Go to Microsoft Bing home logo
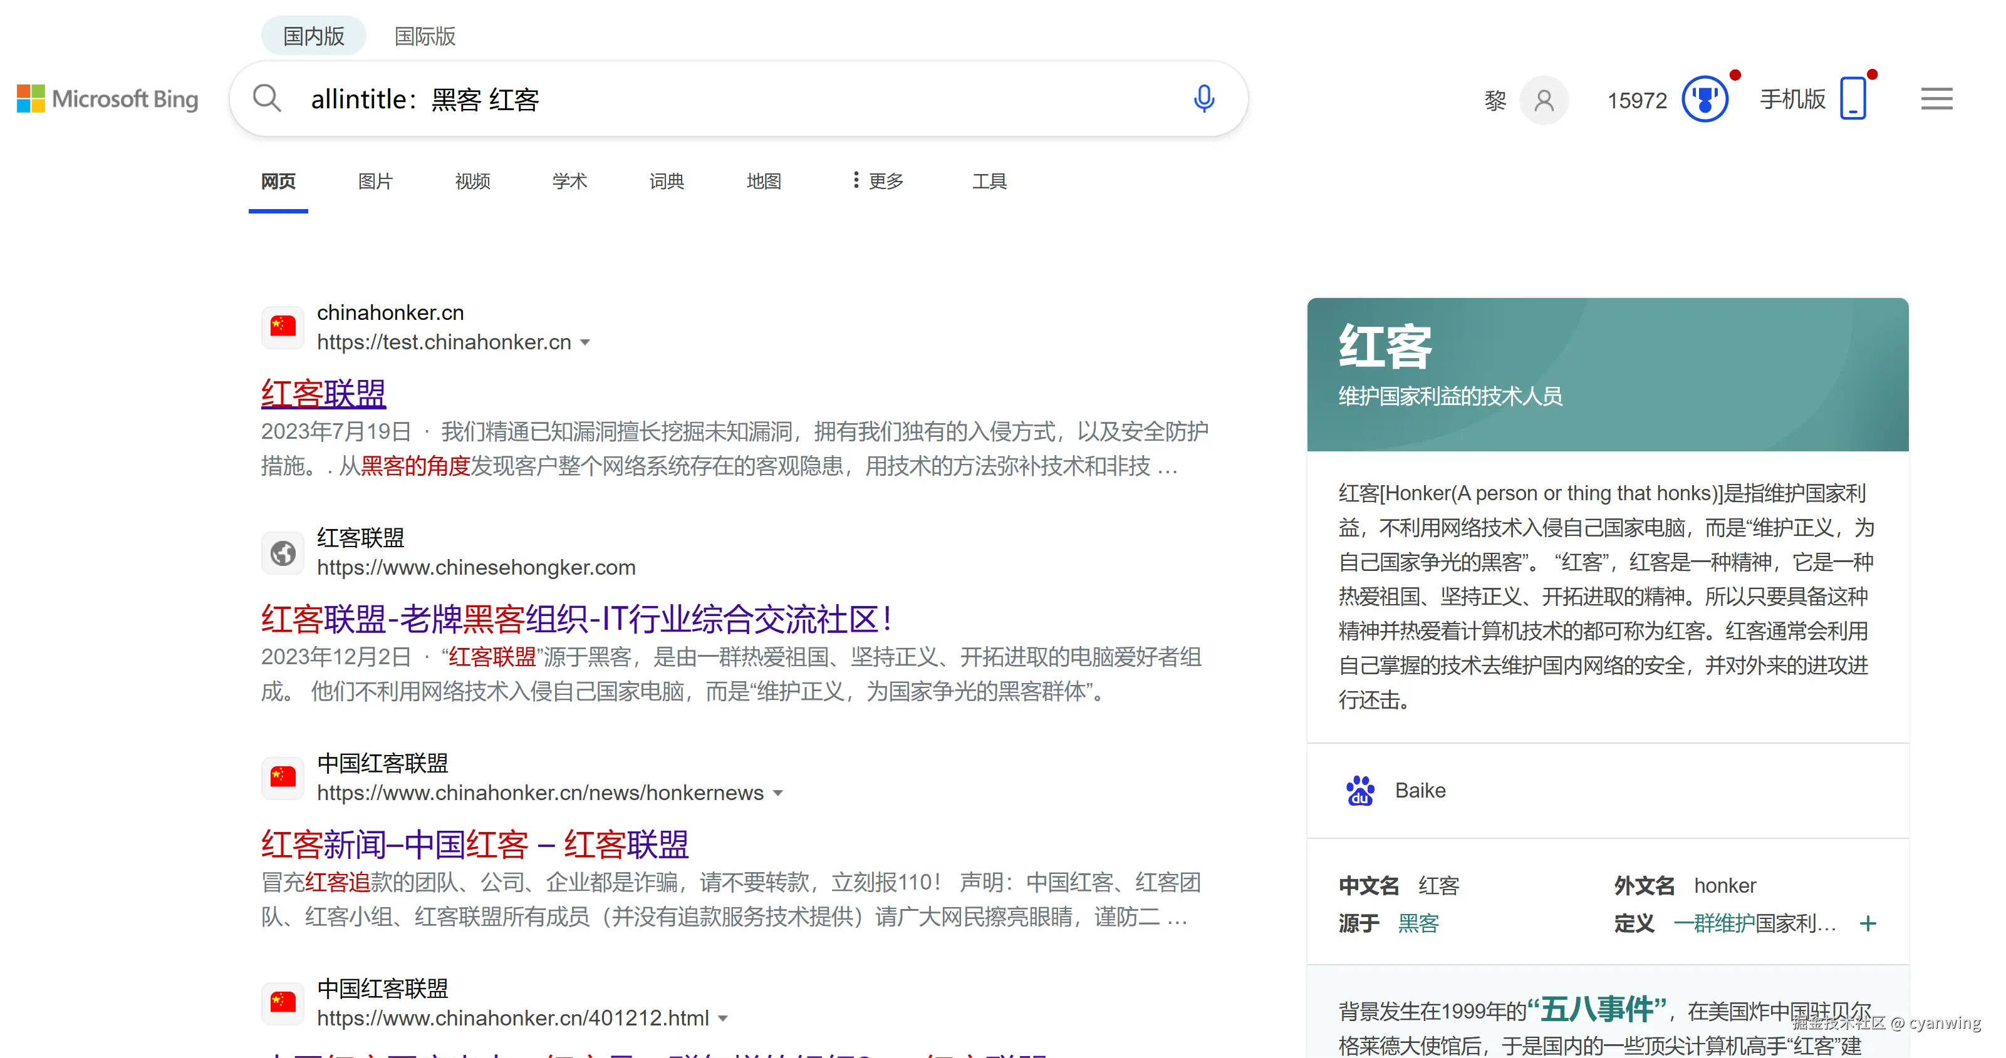The image size is (2006, 1058). (108, 99)
